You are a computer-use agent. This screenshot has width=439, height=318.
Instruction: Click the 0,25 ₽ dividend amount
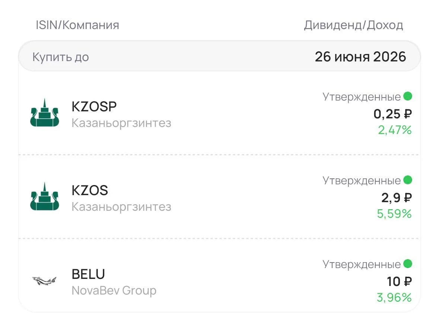(392, 114)
